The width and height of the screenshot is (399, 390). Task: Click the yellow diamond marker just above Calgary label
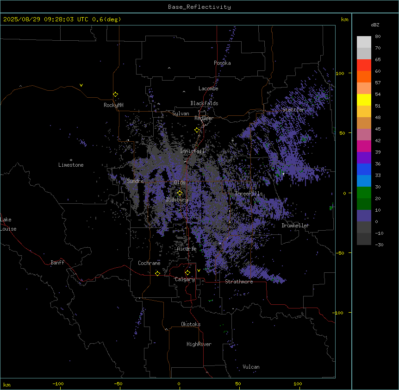coord(187,273)
